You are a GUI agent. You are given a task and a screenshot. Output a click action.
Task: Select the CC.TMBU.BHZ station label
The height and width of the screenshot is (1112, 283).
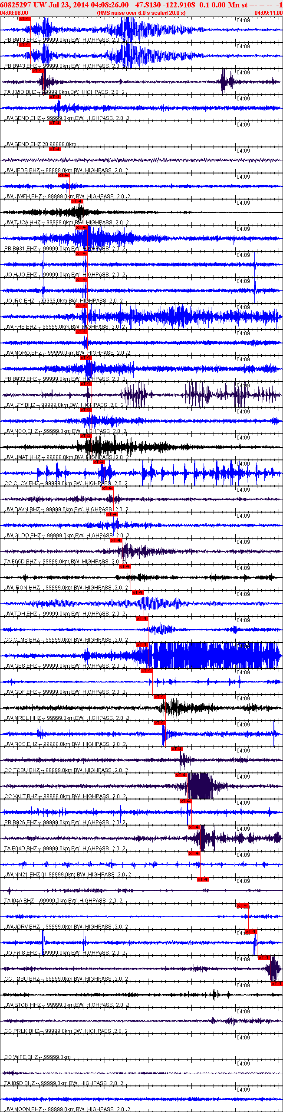coord(66,979)
